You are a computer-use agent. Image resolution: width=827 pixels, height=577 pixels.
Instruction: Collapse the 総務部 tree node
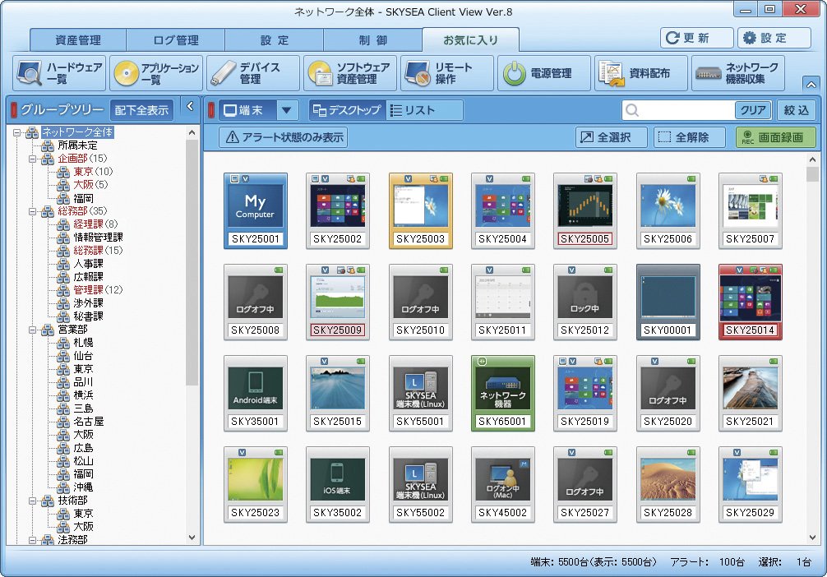[x=33, y=211]
